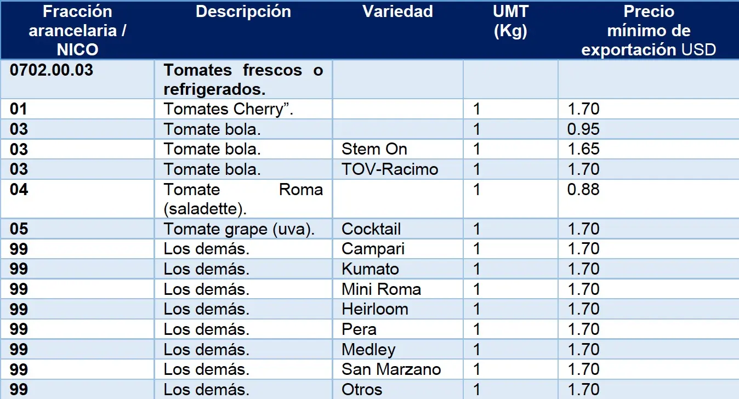Select the 0702.00.03 code cell
The image size is (739, 399).
click(77, 79)
